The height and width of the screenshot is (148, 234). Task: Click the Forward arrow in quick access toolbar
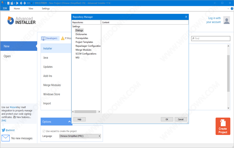(25, 3)
